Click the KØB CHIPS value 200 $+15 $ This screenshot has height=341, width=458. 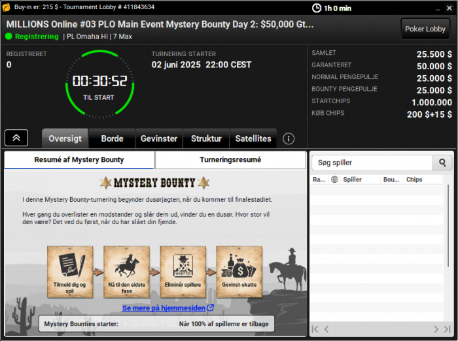pyautogui.click(x=429, y=114)
